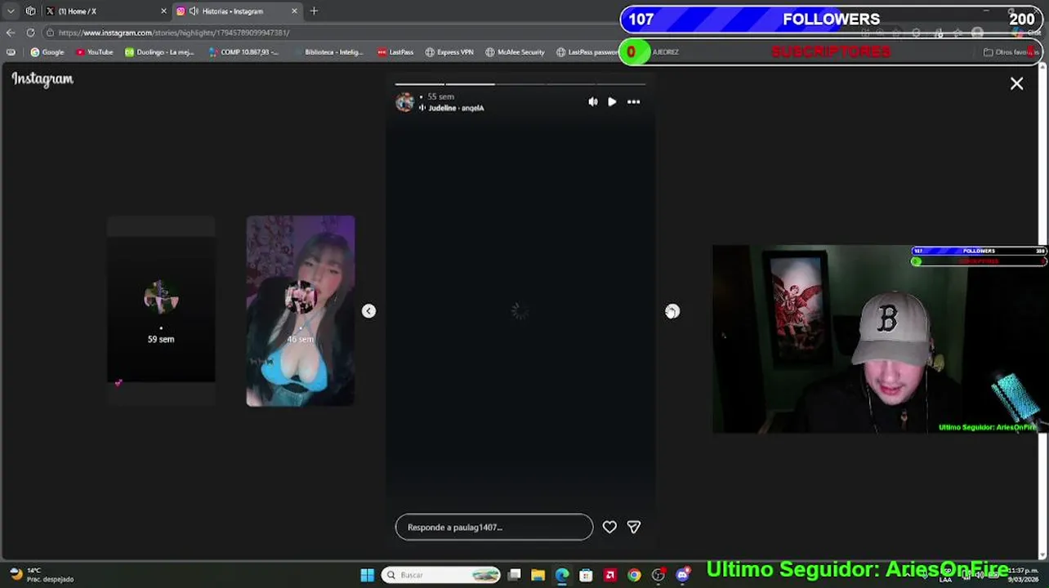Viewport: 1049px width, 588px height.
Task: Open the weather widget showing 14°C
Action: tap(41, 575)
